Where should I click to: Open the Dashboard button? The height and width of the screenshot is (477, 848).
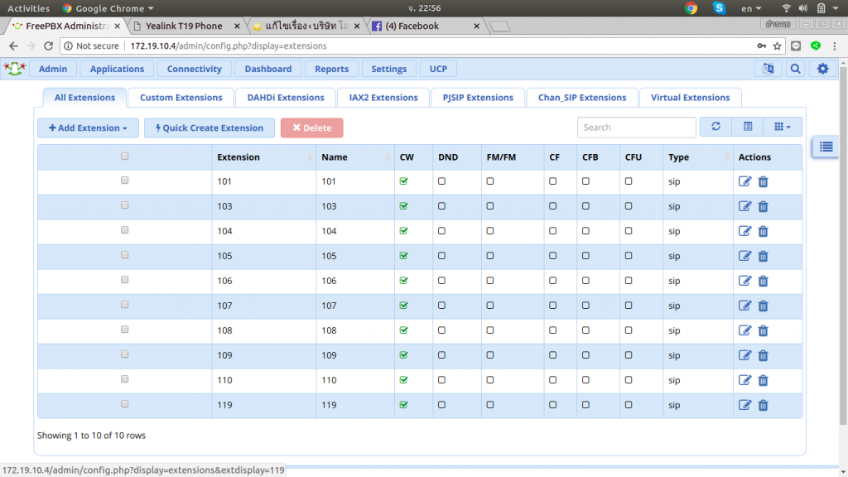click(268, 69)
